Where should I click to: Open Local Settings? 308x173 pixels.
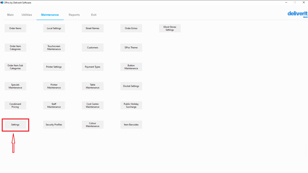tap(54, 28)
